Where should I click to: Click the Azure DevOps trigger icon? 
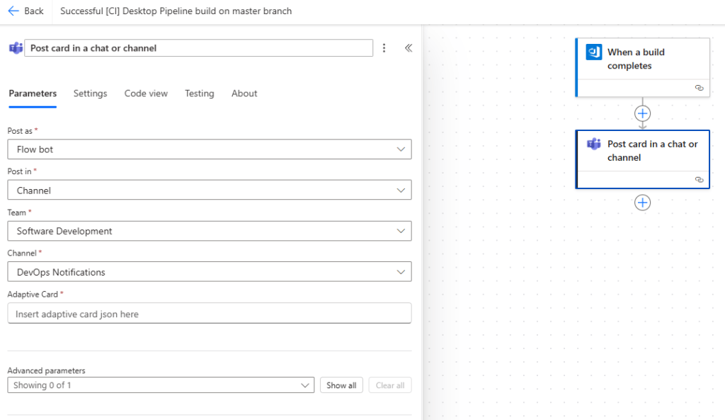(593, 52)
